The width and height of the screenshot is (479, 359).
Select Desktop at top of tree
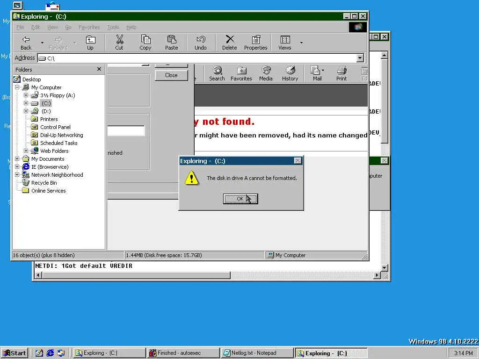tap(31, 79)
